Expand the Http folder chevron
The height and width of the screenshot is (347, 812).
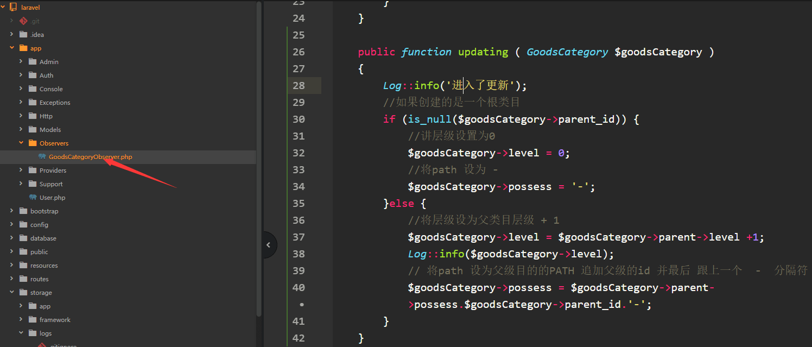click(21, 116)
